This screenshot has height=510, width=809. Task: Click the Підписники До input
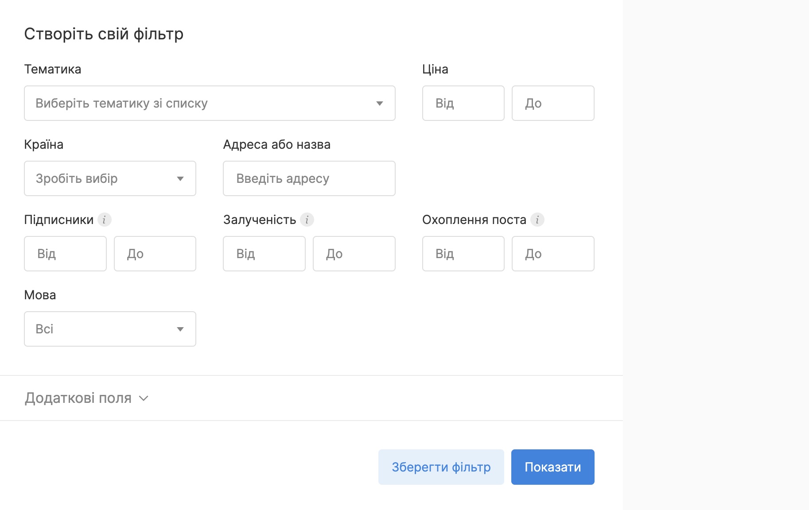tap(155, 254)
